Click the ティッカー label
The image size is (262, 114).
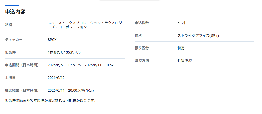coord(14,40)
